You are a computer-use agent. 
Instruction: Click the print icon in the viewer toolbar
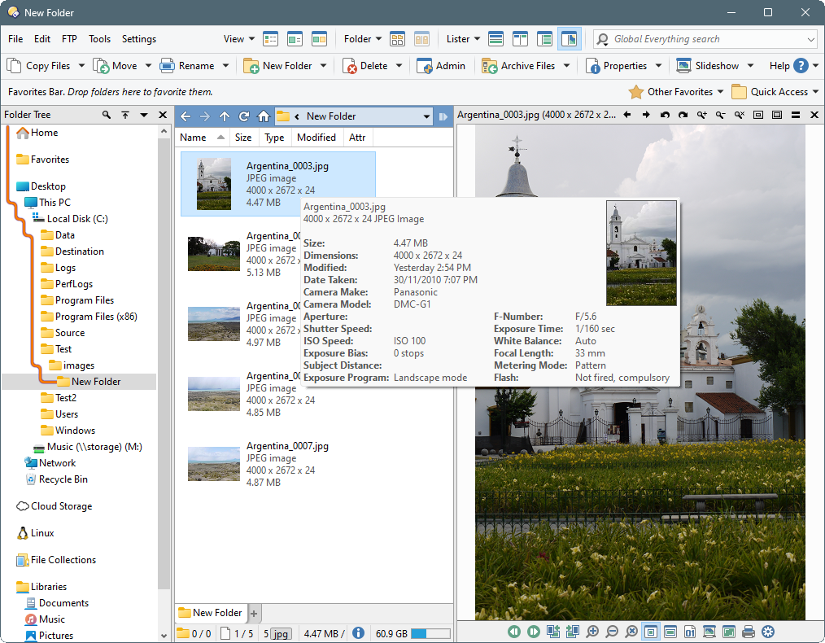click(x=748, y=632)
